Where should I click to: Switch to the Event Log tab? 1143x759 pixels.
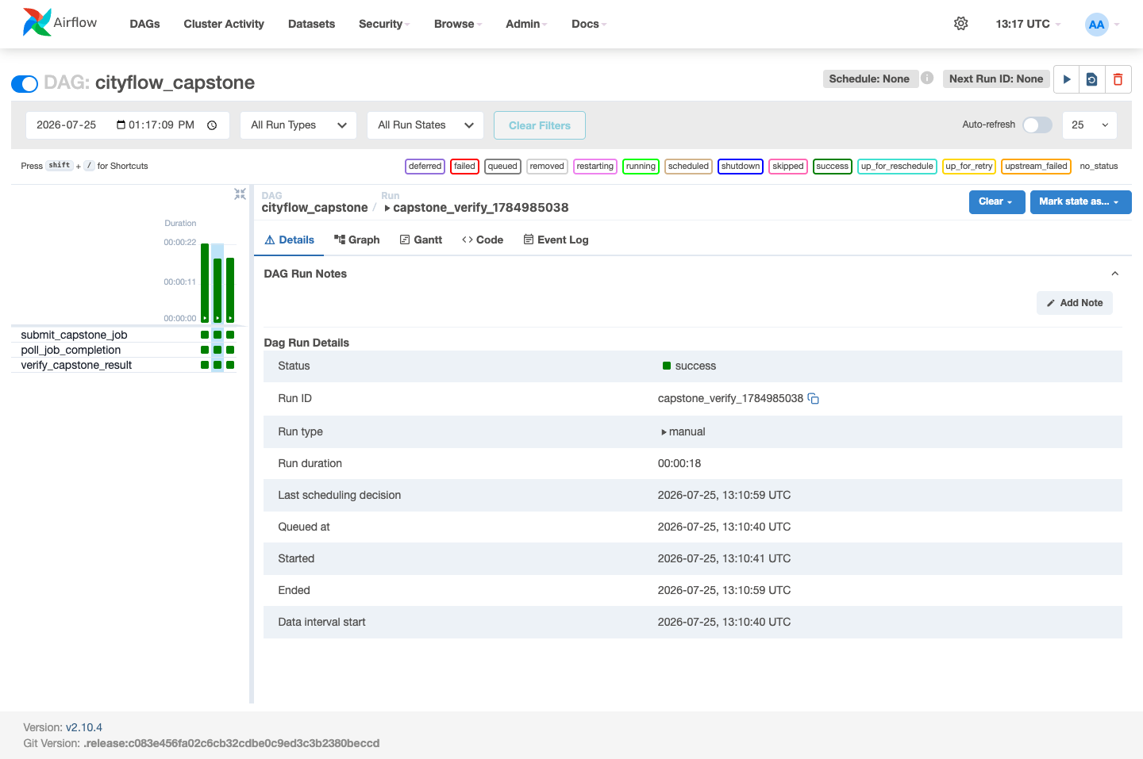pos(556,240)
